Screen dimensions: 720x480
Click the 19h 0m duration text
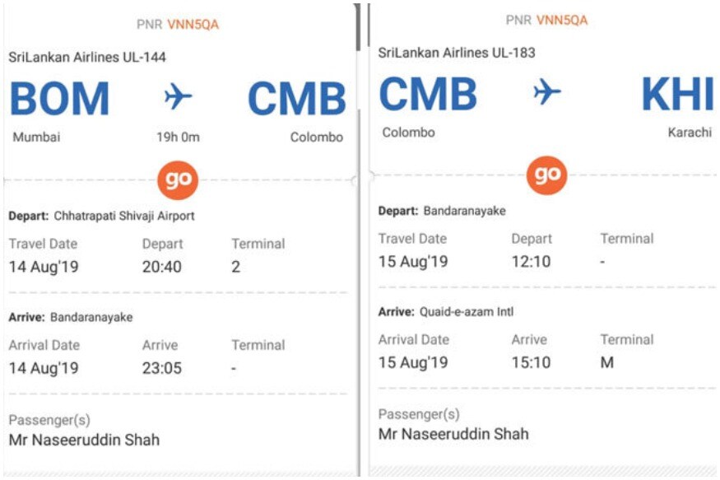pyautogui.click(x=179, y=137)
